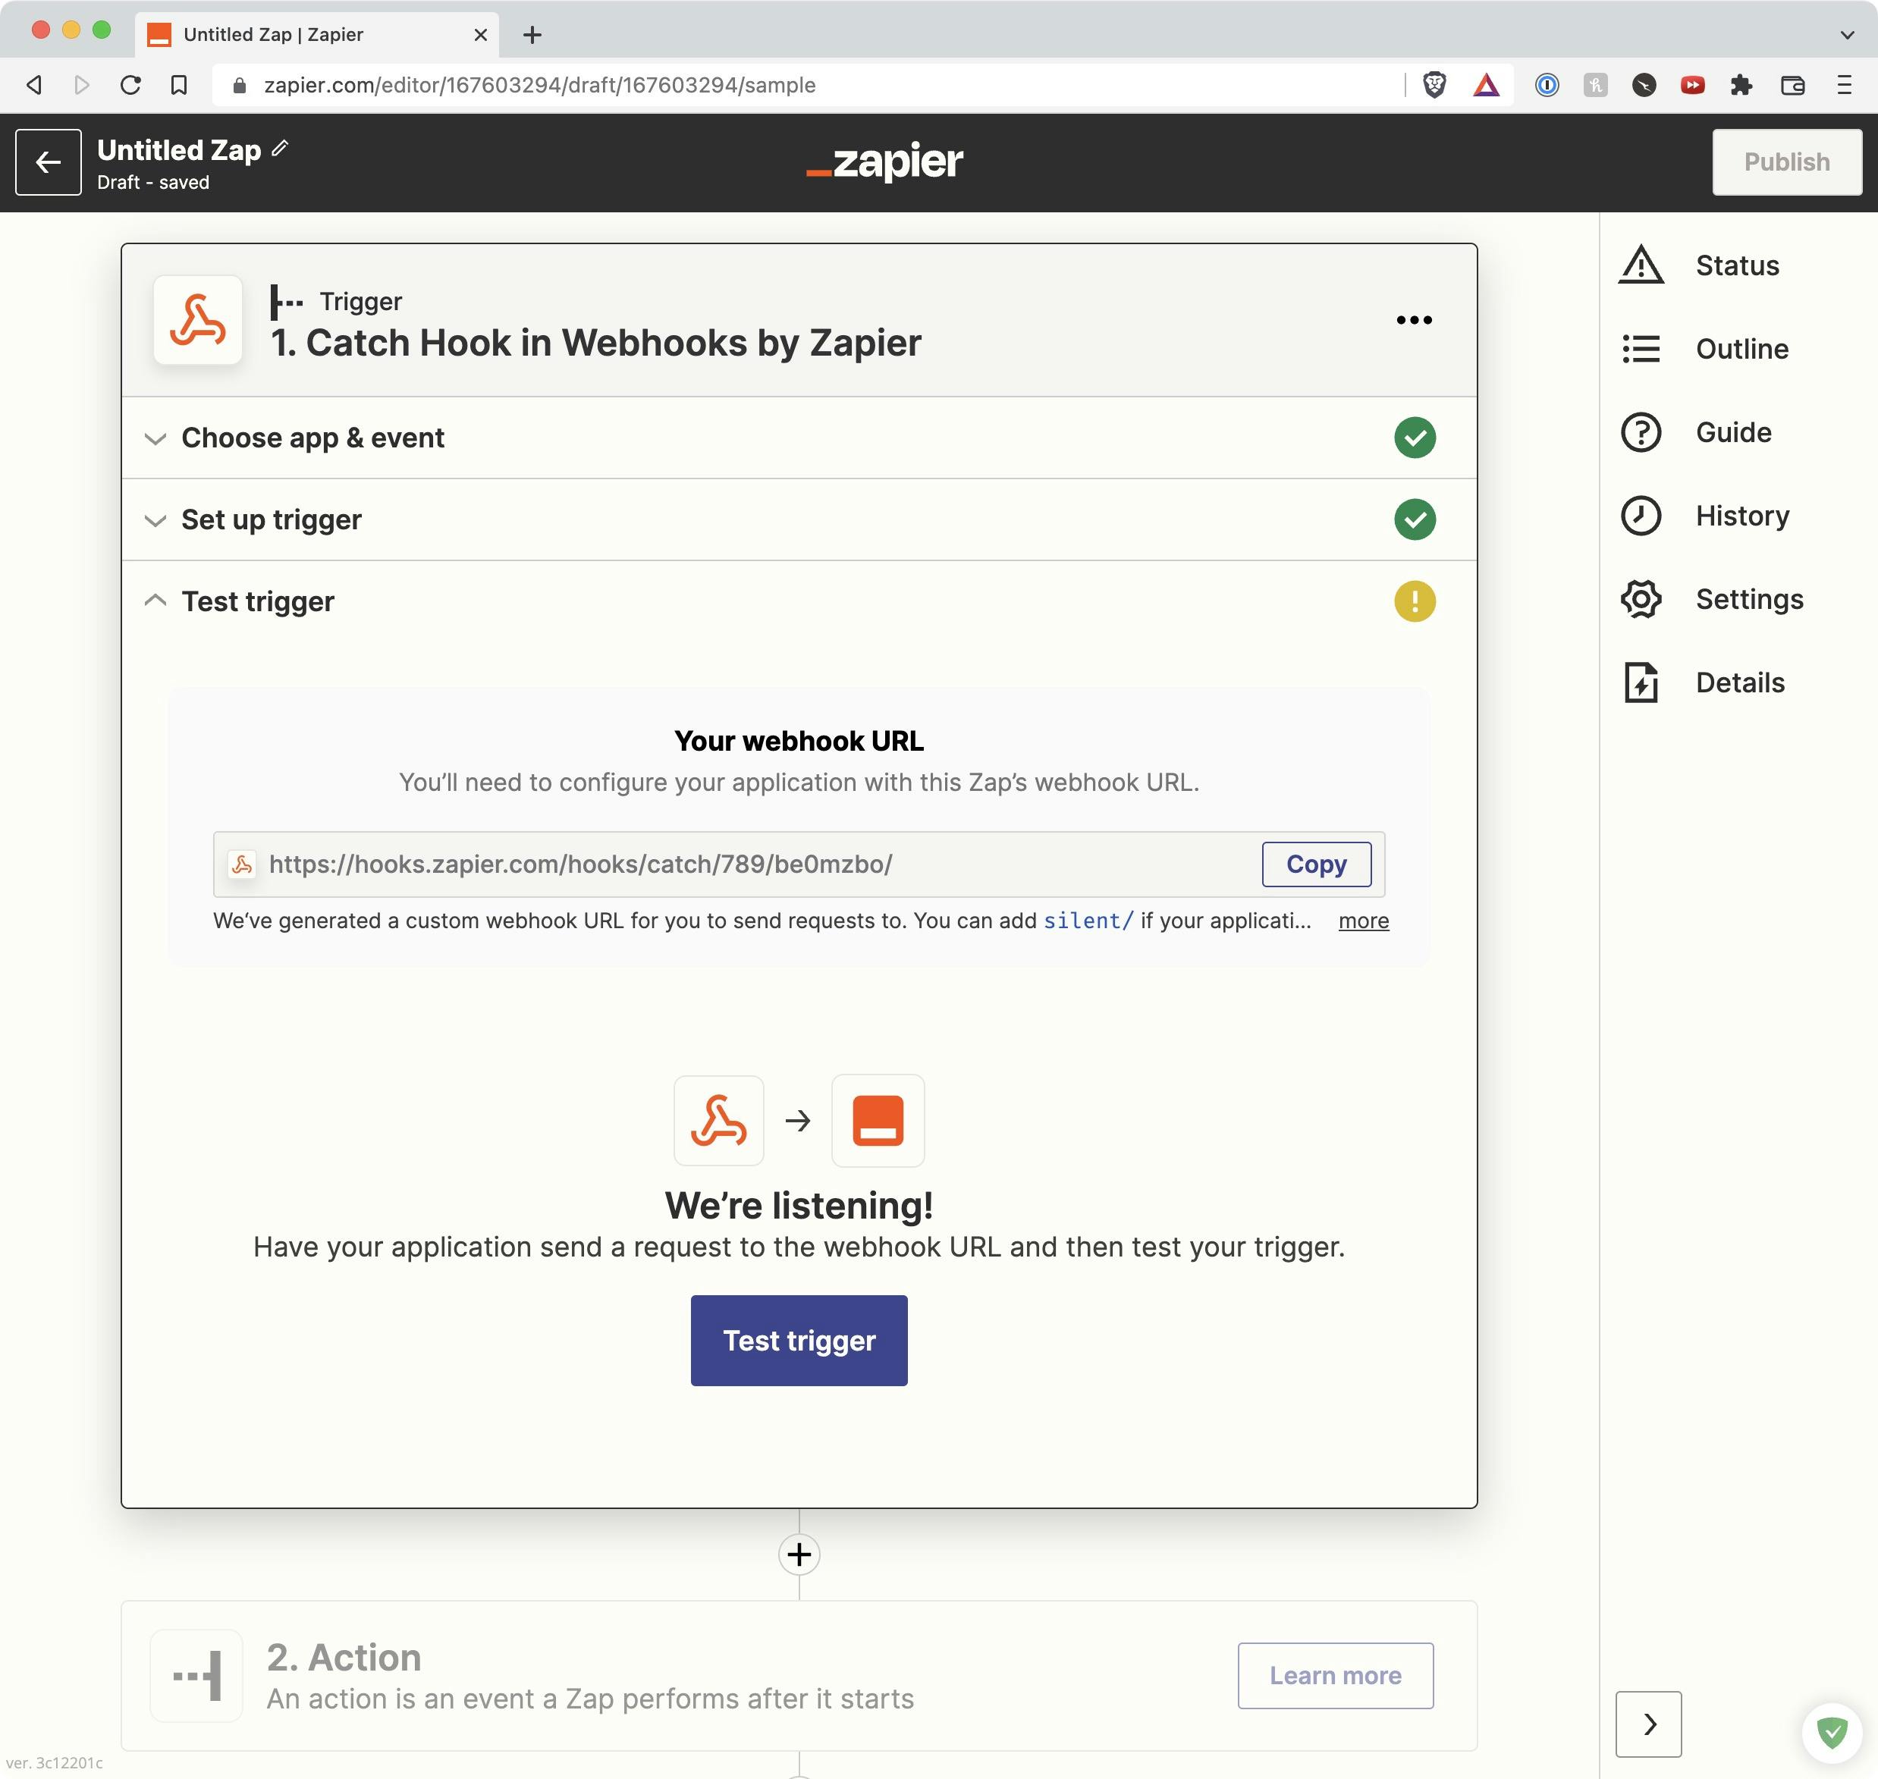Open a new browser tab
This screenshot has height=1779, width=1878.
[x=532, y=35]
